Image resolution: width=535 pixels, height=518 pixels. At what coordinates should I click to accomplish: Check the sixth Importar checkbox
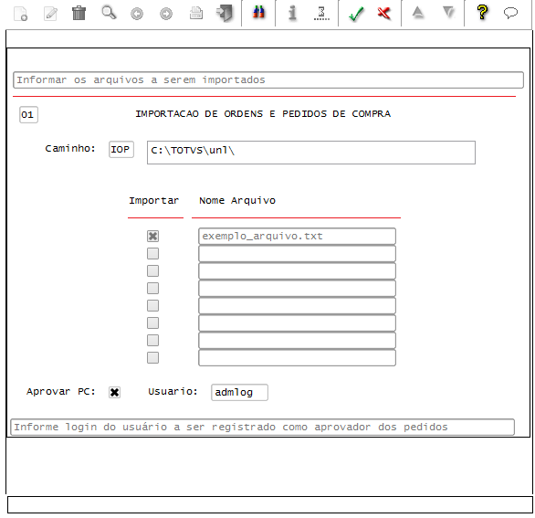click(152, 323)
